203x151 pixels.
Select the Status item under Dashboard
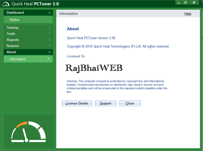28,20
